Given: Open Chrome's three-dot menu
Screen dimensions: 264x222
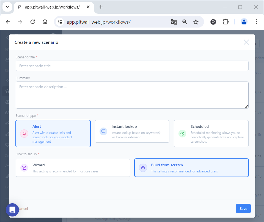Looking at the screenshot, I should tap(256, 22).
